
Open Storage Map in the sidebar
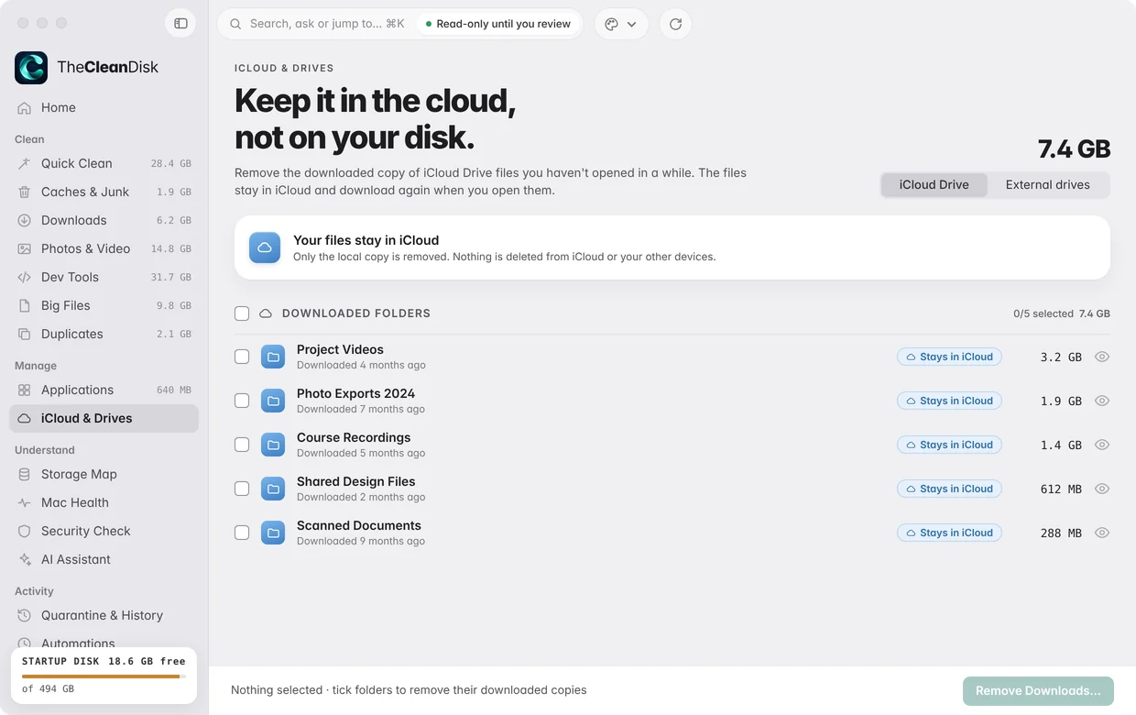[104, 474]
